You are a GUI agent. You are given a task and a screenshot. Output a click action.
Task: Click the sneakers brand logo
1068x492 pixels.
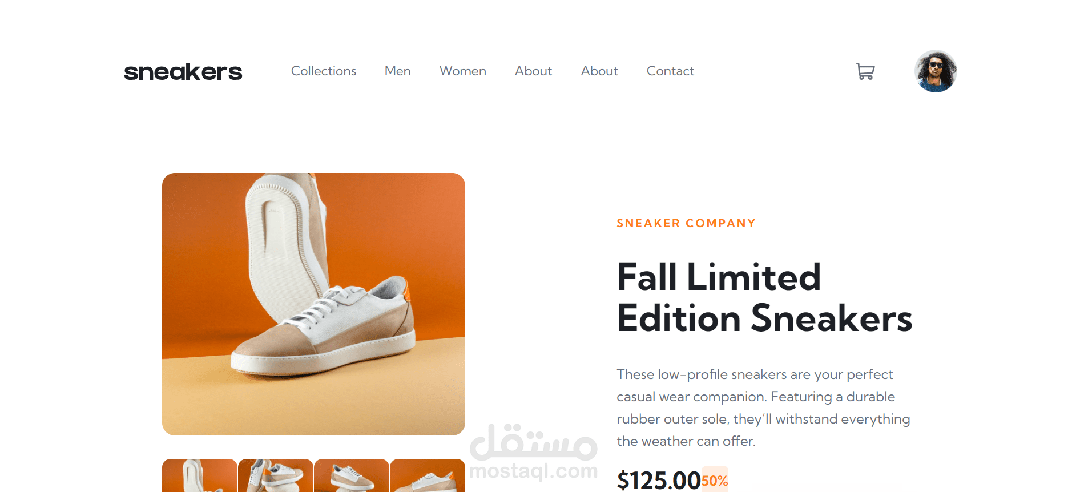(183, 72)
